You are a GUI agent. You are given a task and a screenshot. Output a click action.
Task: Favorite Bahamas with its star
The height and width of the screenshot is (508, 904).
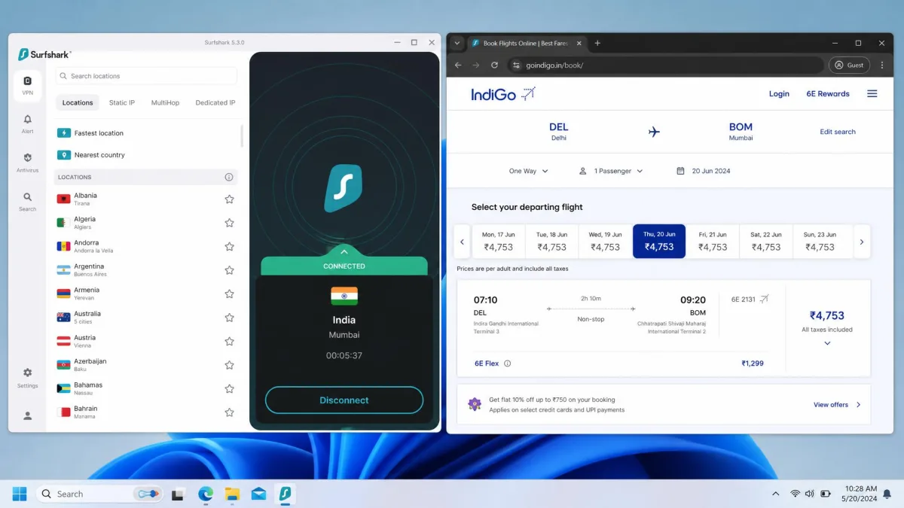click(229, 389)
